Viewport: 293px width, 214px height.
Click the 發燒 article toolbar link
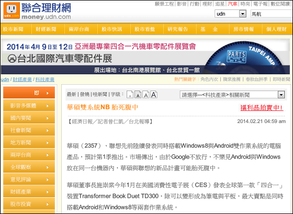84,94
